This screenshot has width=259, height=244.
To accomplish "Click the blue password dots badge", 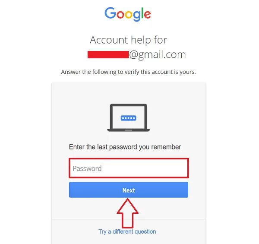I will [x=129, y=118].
